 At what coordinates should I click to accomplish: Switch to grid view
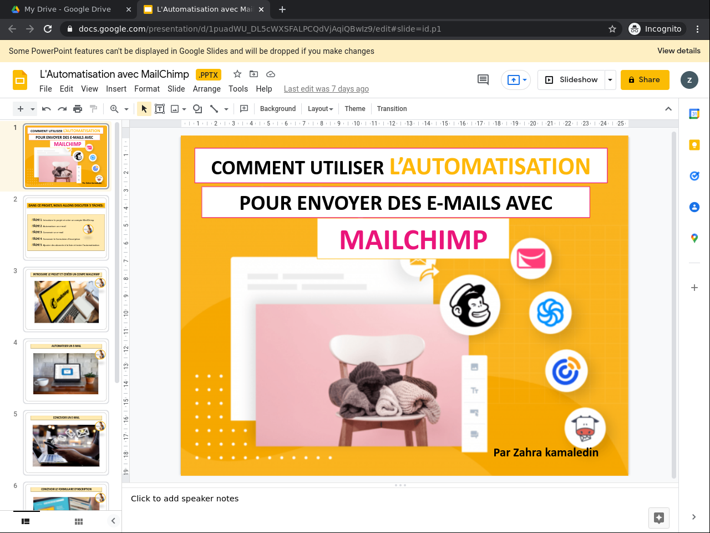pos(79,521)
